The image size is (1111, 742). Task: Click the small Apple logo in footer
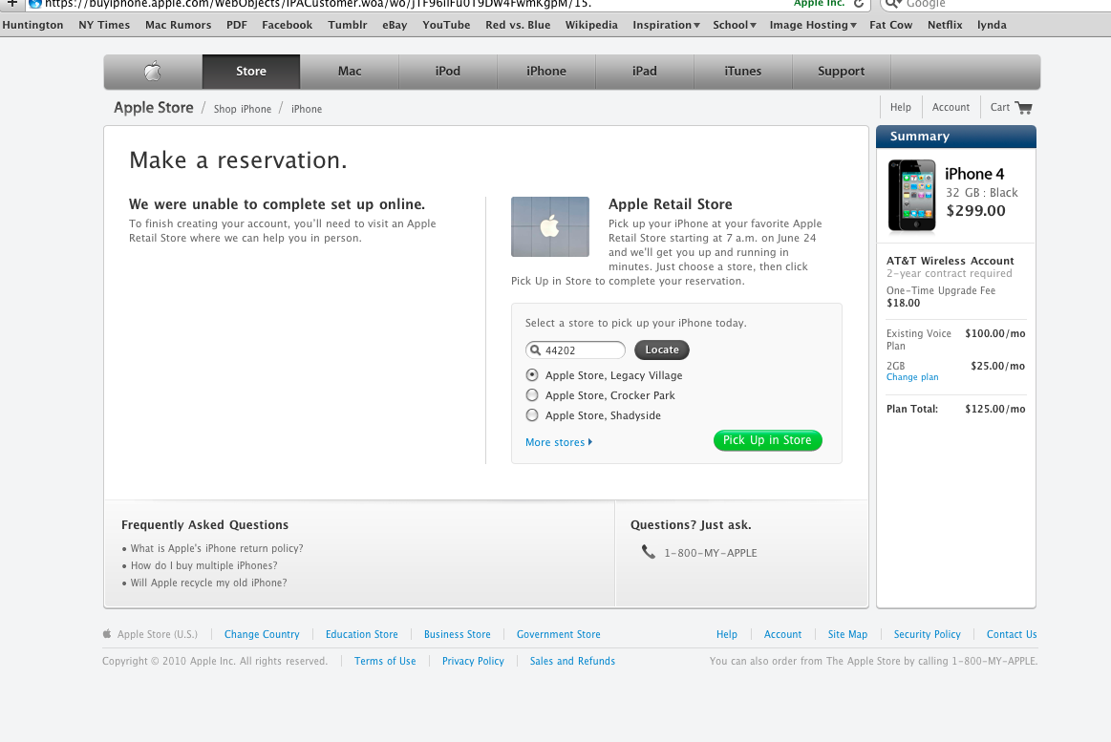(x=107, y=634)
